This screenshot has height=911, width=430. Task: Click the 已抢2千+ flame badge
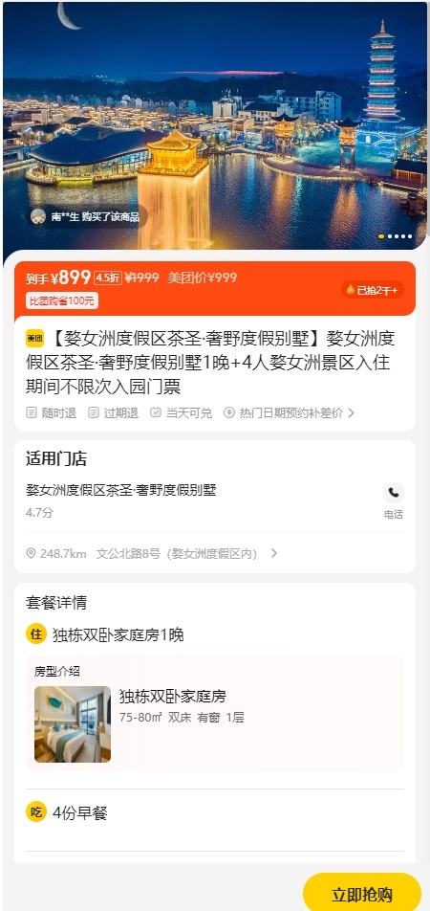click(372, 290)
